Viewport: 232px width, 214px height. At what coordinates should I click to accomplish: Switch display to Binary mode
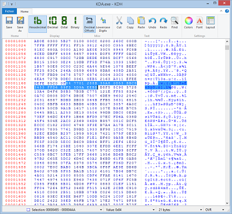coord(75,23)
